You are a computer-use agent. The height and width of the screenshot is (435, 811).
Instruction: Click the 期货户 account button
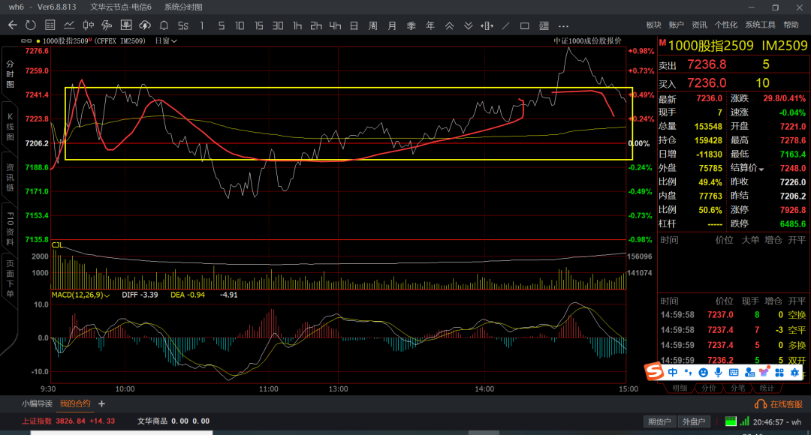[x=659, y=421]
